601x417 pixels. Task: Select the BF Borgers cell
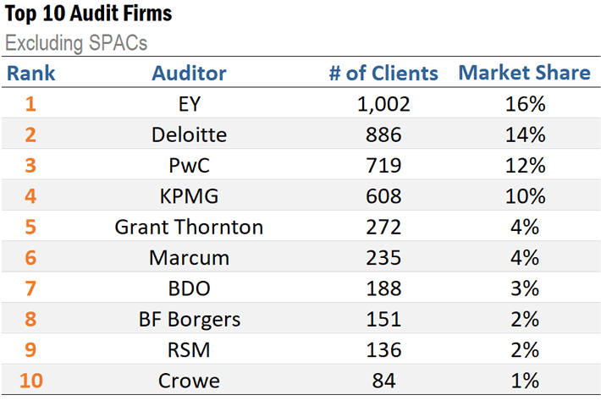[x=189, y=319]
